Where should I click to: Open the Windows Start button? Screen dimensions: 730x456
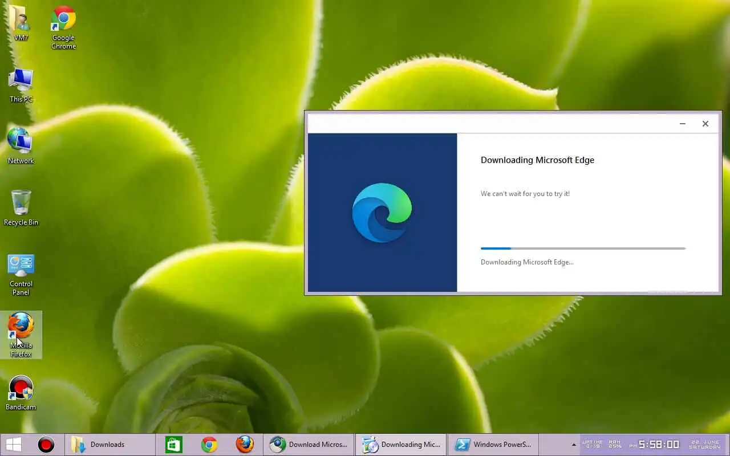(x=14, y=445)
